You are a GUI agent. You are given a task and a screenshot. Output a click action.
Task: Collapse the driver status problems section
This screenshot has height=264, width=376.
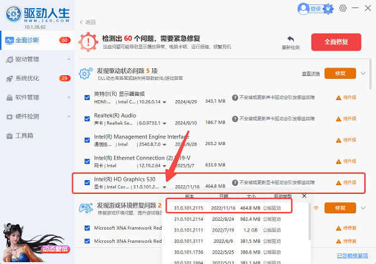(x=363, y=73)
